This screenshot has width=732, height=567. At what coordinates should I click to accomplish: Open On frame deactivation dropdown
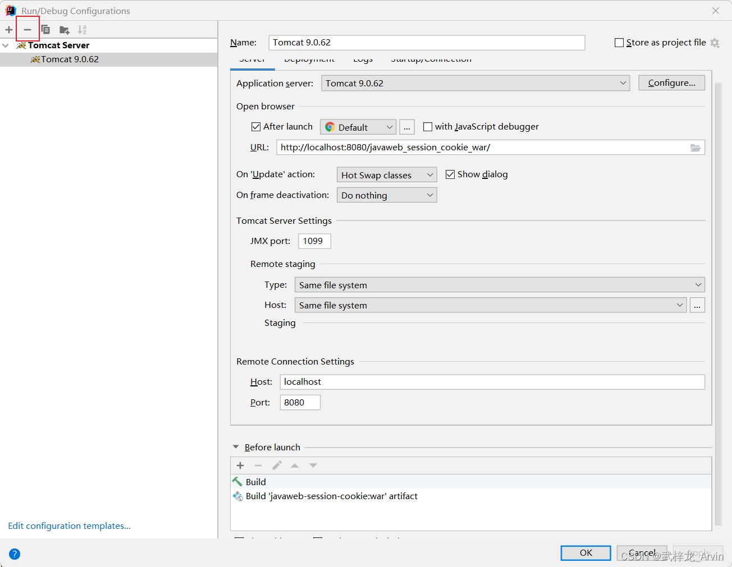(x=387, y=195)
